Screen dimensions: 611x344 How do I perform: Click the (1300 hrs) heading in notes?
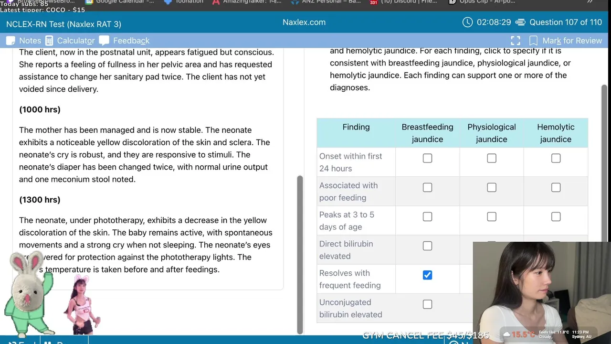pyautogui.click(x=40, y=200)
